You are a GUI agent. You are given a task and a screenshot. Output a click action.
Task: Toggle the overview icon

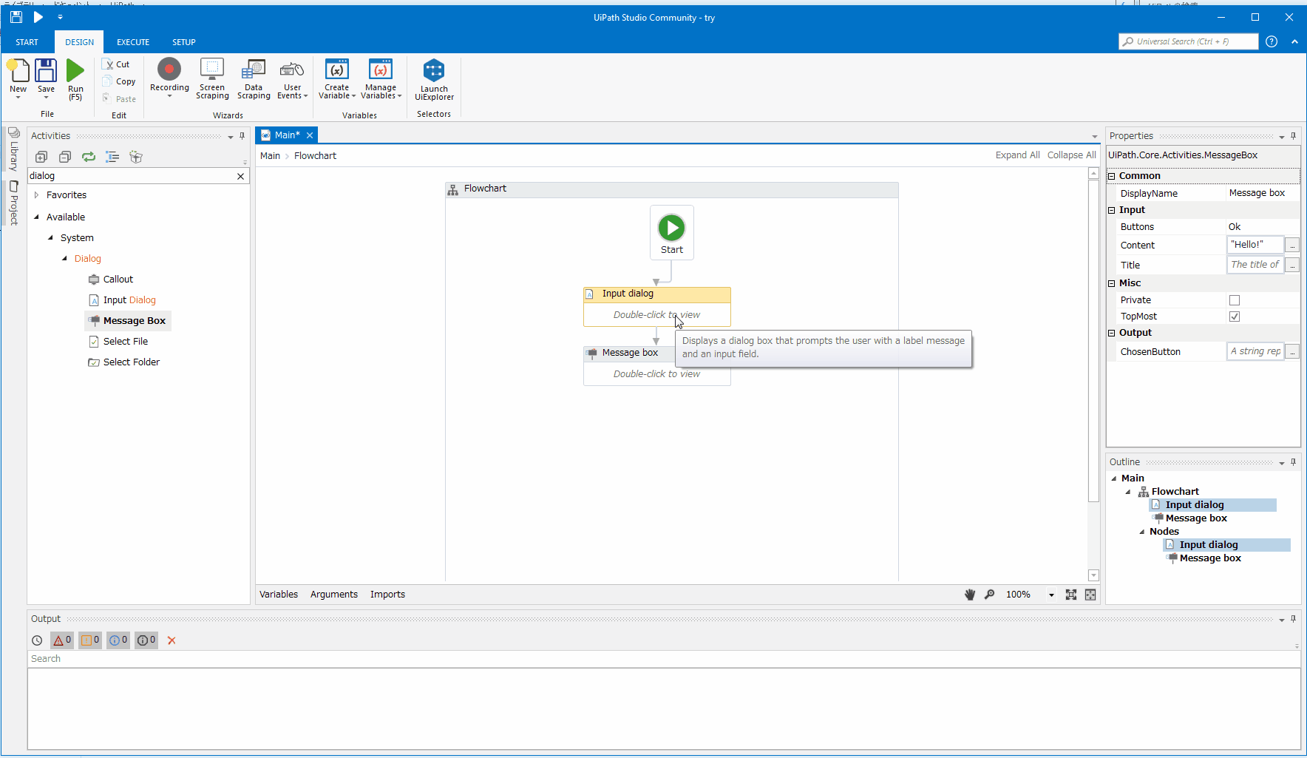coord(1090,595)
